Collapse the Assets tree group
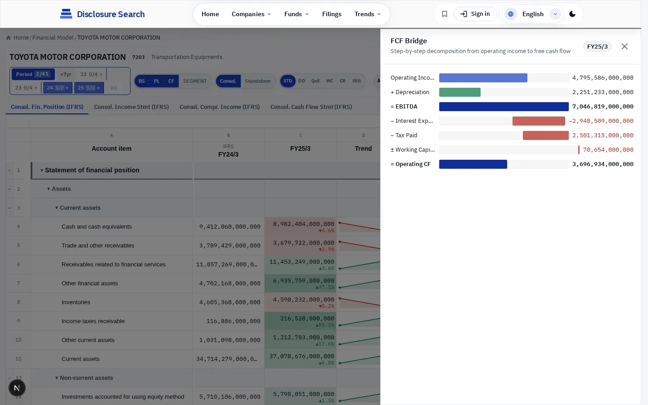 coord(49,189)
